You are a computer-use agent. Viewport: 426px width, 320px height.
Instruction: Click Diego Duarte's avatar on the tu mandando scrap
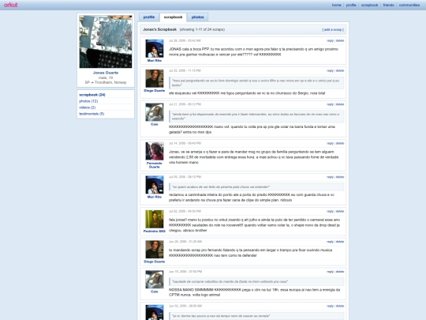(x=155, y=249)
